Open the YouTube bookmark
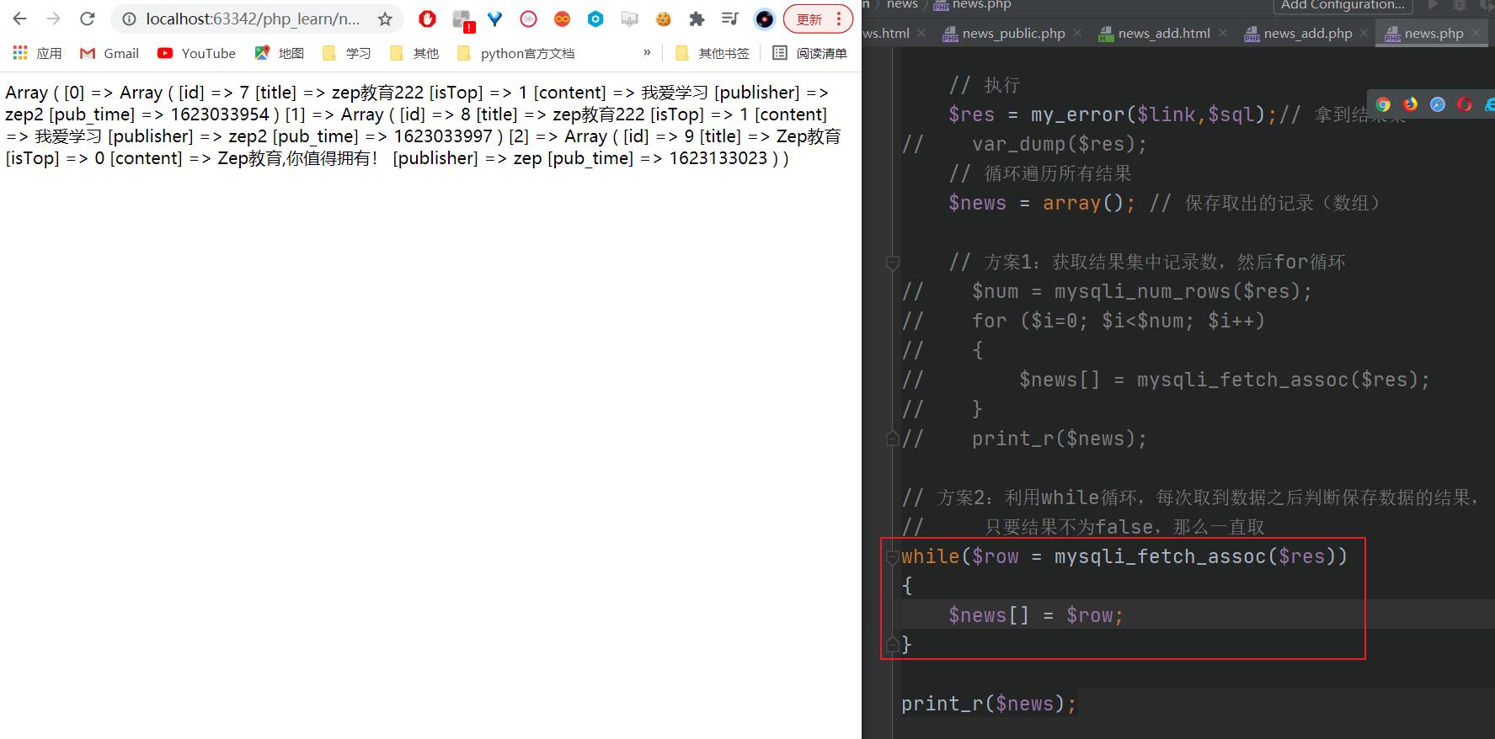The image size is (1495, 739). tap(196, 53)
